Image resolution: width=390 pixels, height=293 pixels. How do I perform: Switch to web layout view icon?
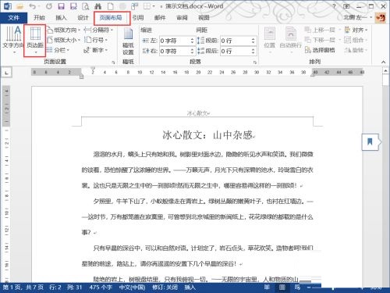pyautogui.click(x=297, y=288)
